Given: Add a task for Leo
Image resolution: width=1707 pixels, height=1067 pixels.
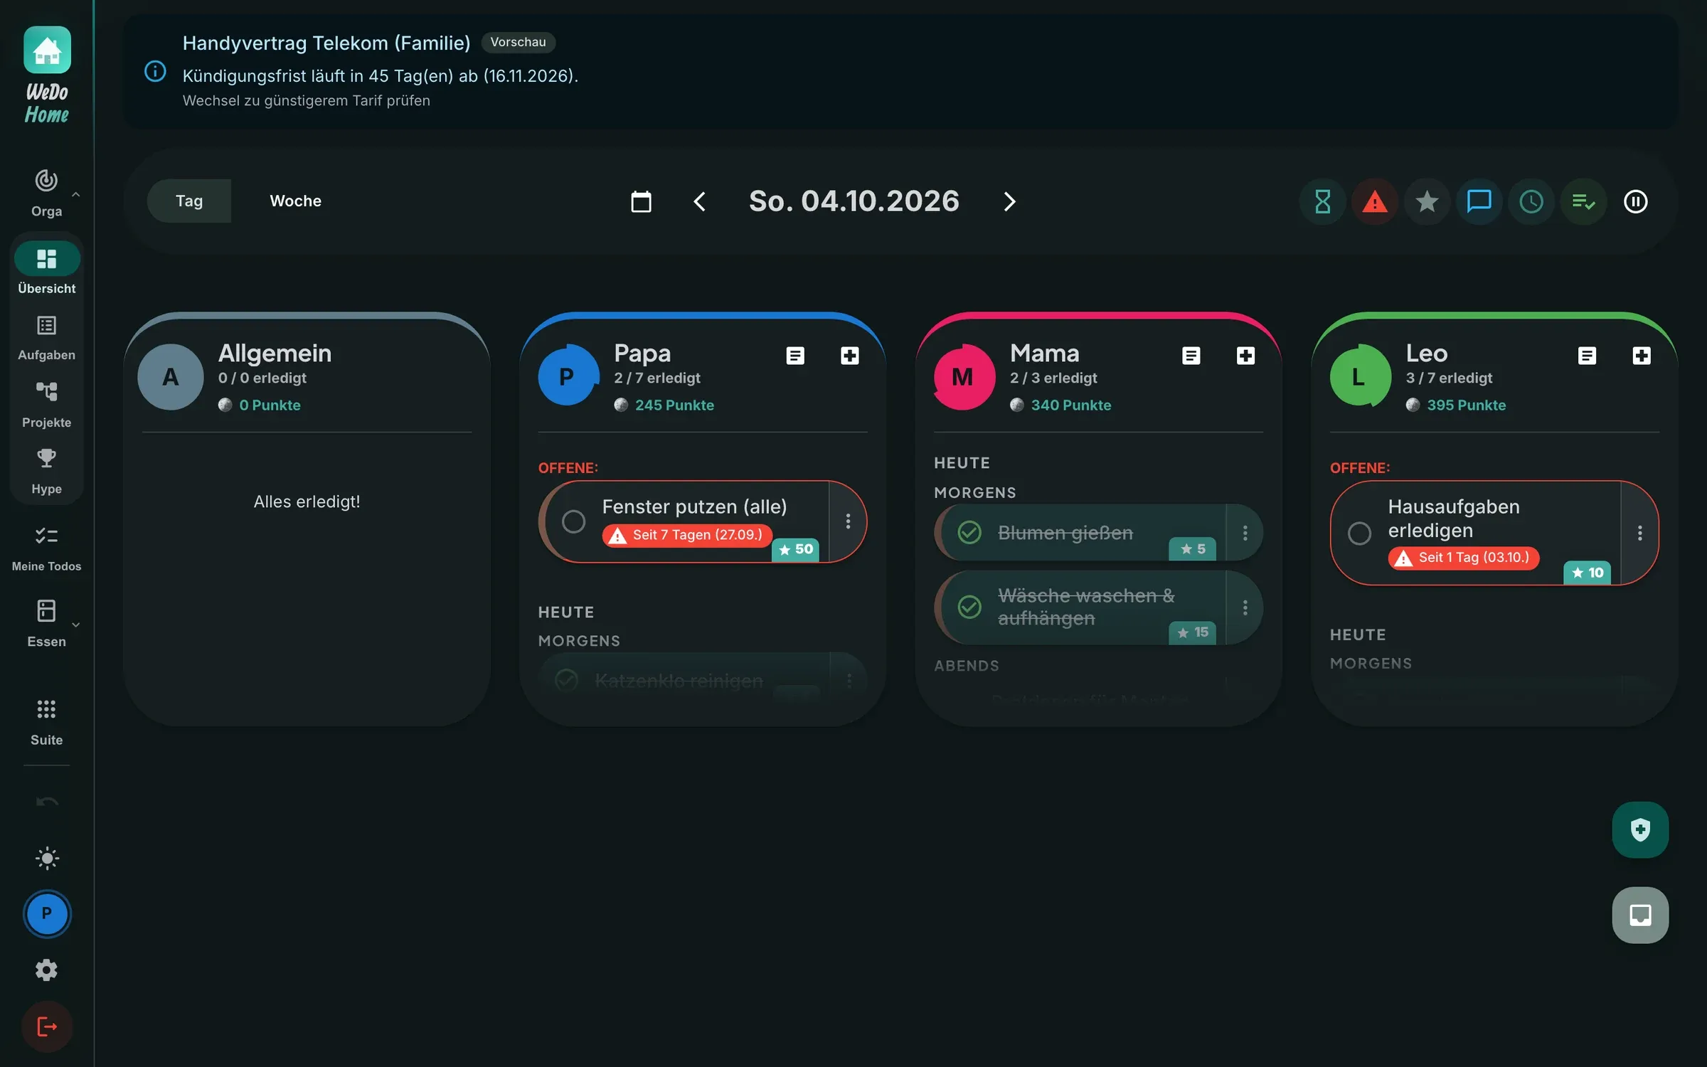Looking at the screenshot, I should pos(1642,355).
